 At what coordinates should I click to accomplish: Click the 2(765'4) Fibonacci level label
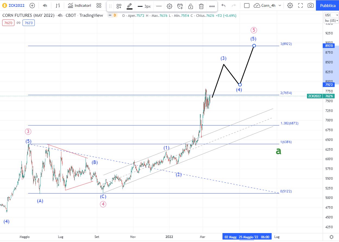286,93
